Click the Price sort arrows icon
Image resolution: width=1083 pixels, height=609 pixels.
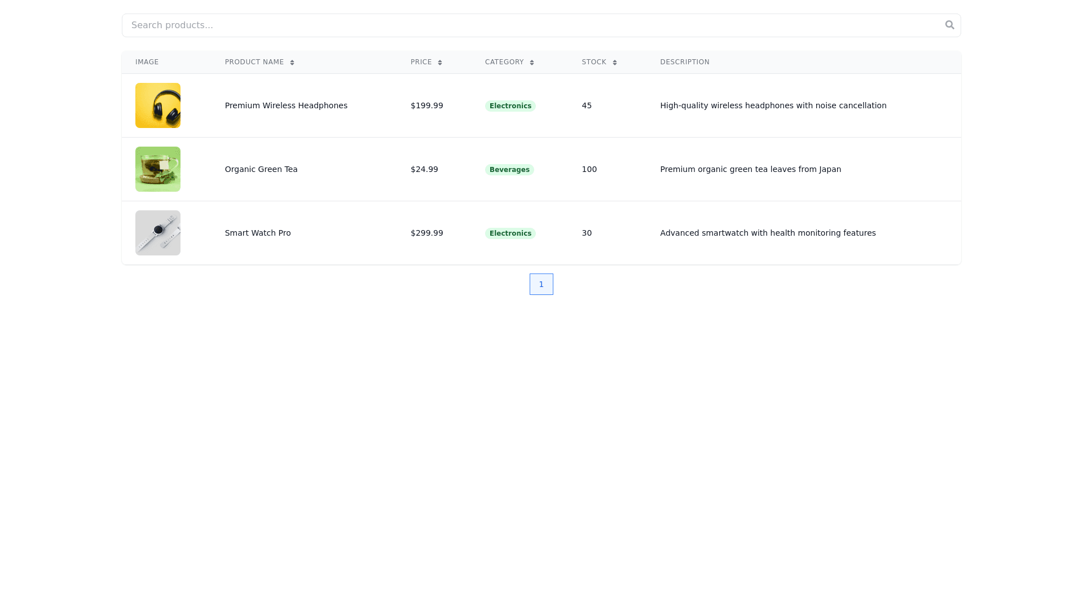(x=440, y=63)
